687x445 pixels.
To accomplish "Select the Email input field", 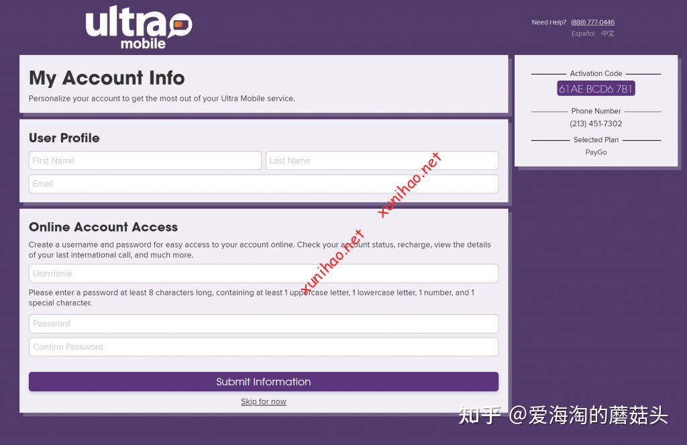I will point(264,183).
